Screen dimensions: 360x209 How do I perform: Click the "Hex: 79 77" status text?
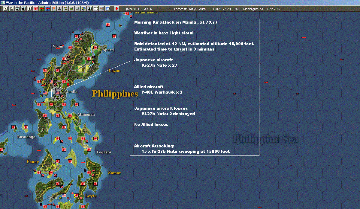pyautogui.click(x=275, y=9)
